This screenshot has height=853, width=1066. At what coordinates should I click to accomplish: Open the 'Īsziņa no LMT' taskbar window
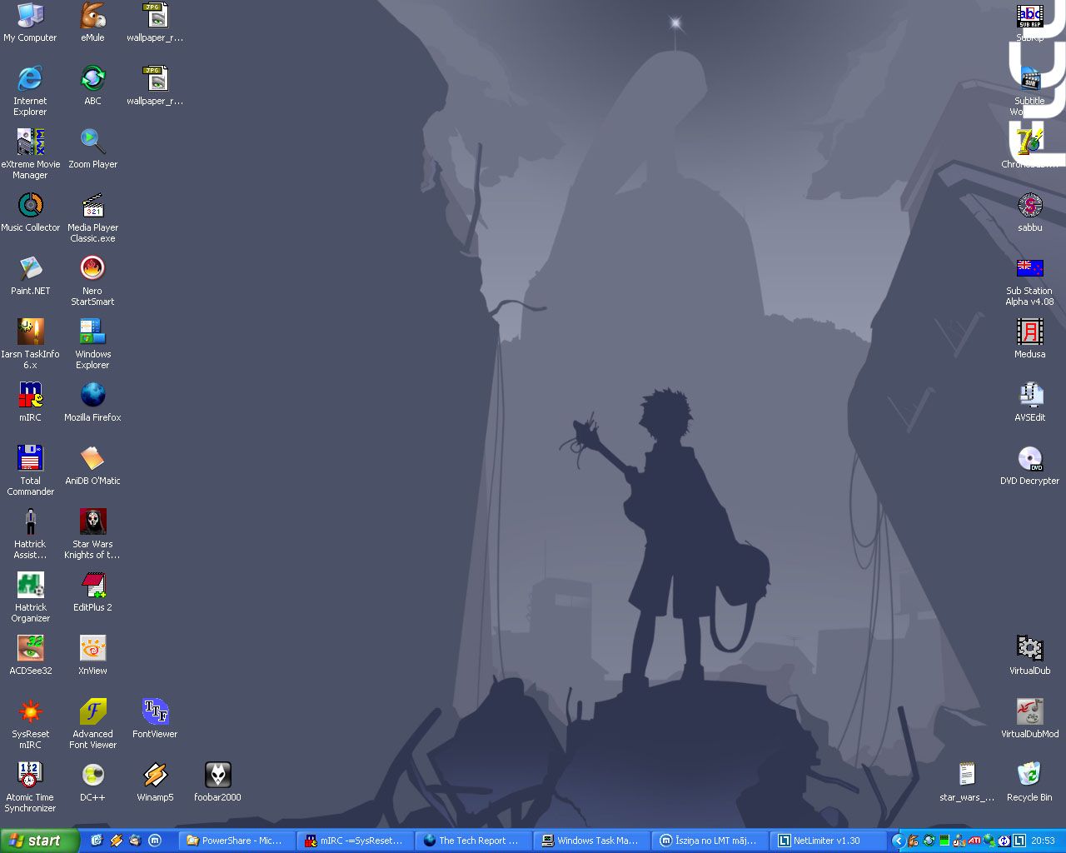[x=710, y=841]
